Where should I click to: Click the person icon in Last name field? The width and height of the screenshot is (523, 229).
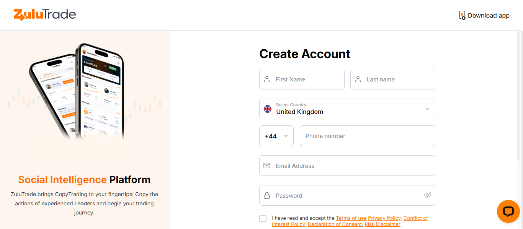358,79
